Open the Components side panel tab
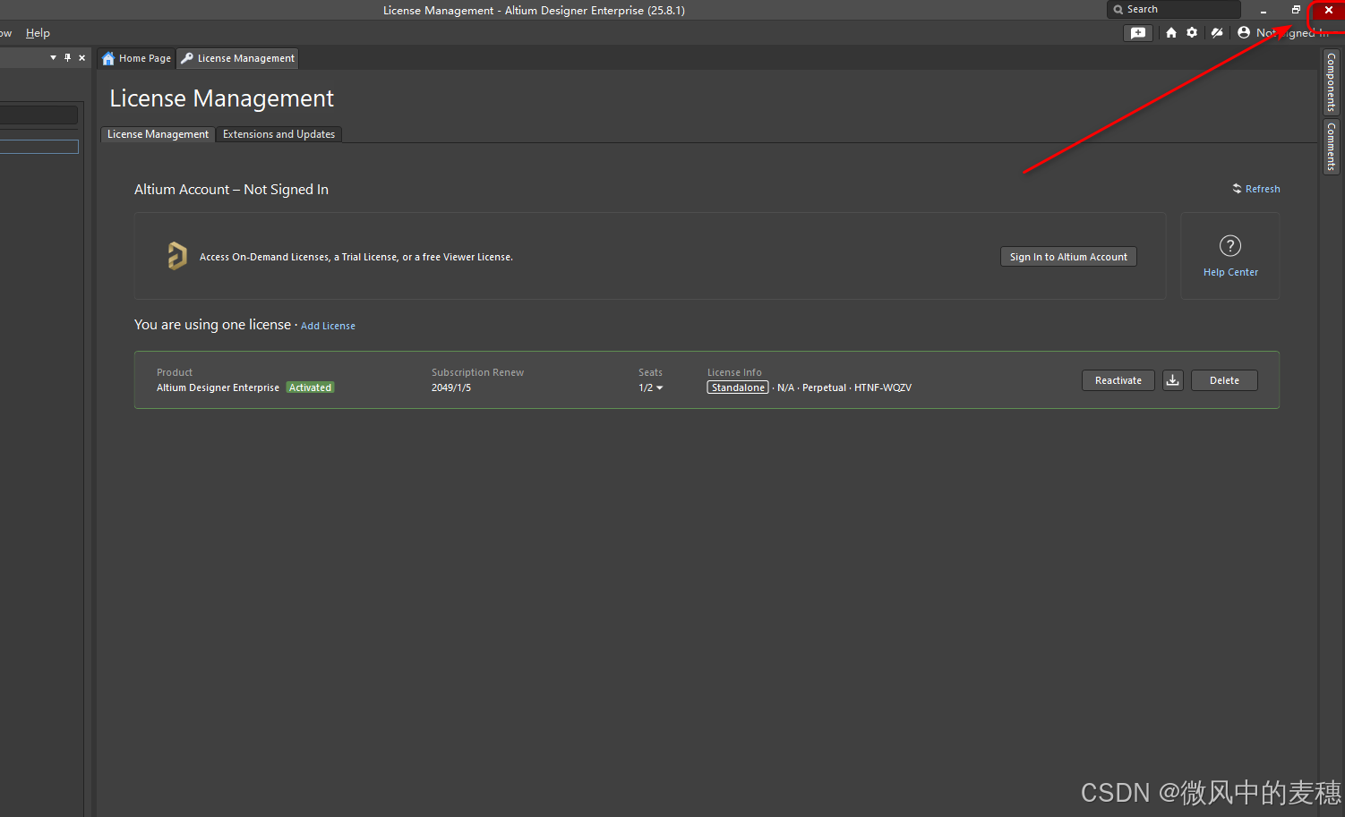This screenshot has width=1345, height=817. tap(1332, 81)
